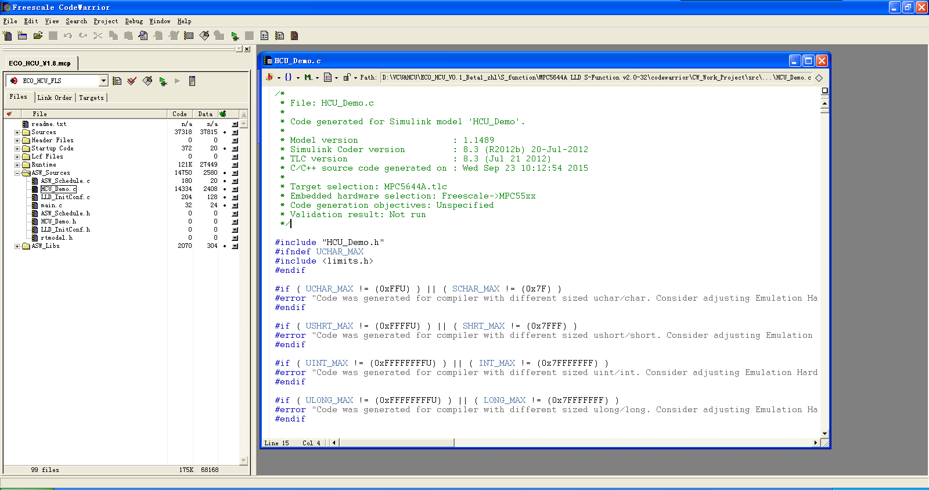Screen dimensions: 929x490
Task: Click the interfaces 'h' icon in editor toolbar
Action: click(x=269, y=77)
